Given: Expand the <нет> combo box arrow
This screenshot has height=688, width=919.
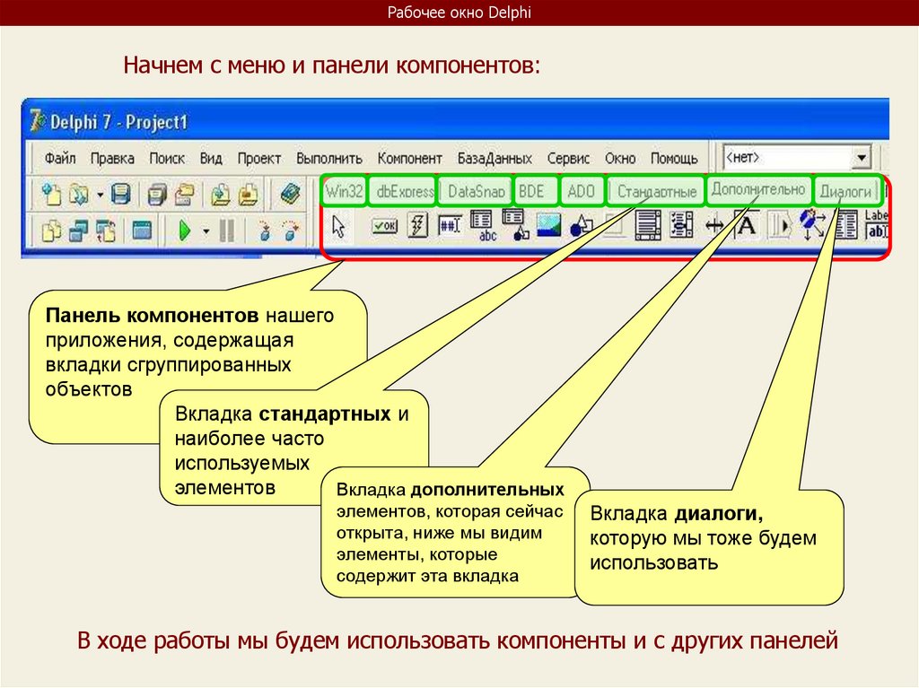Looking at the screenshot, I should click(862, 157).
